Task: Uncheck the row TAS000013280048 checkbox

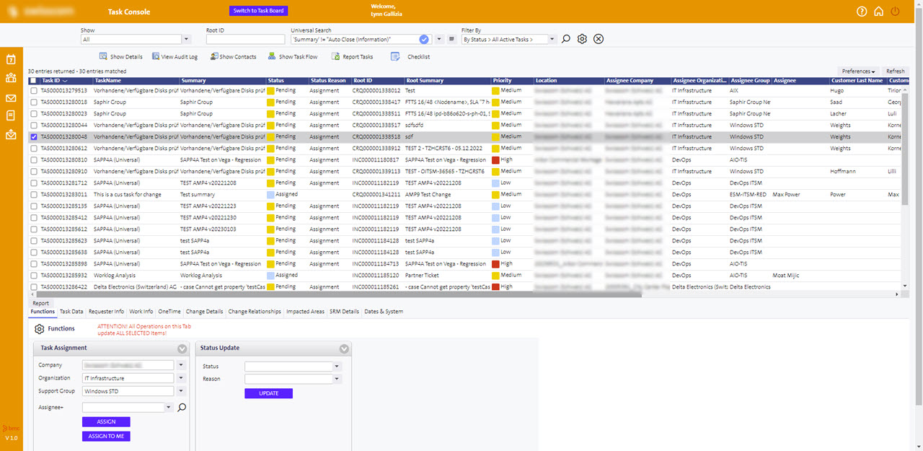Action: pos(34,136)
